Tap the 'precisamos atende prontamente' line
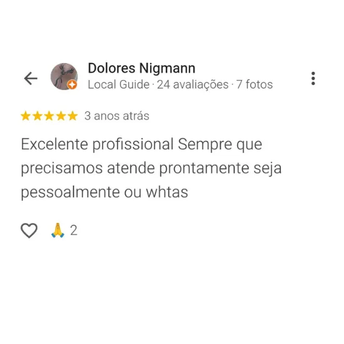Viewport: 344px width, 344px height. click(x=151, y=169)
